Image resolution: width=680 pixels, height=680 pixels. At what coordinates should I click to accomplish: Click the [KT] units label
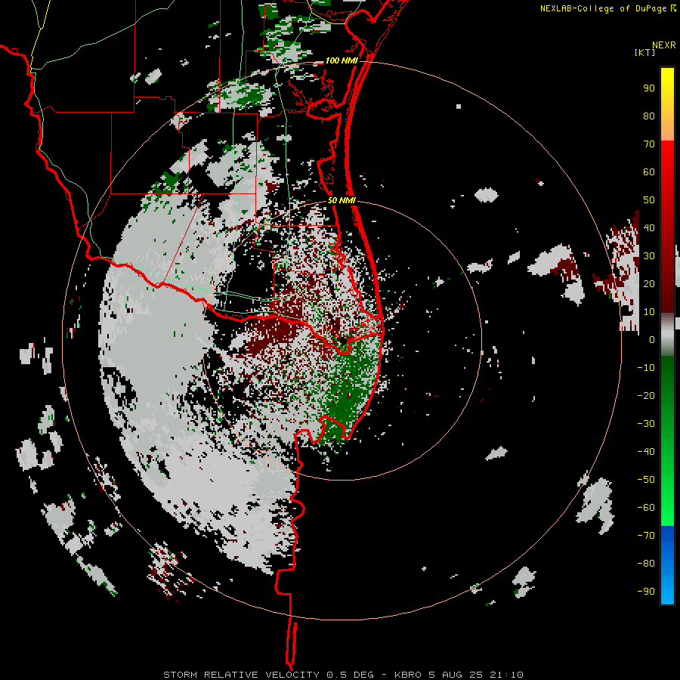coord(644,52)
